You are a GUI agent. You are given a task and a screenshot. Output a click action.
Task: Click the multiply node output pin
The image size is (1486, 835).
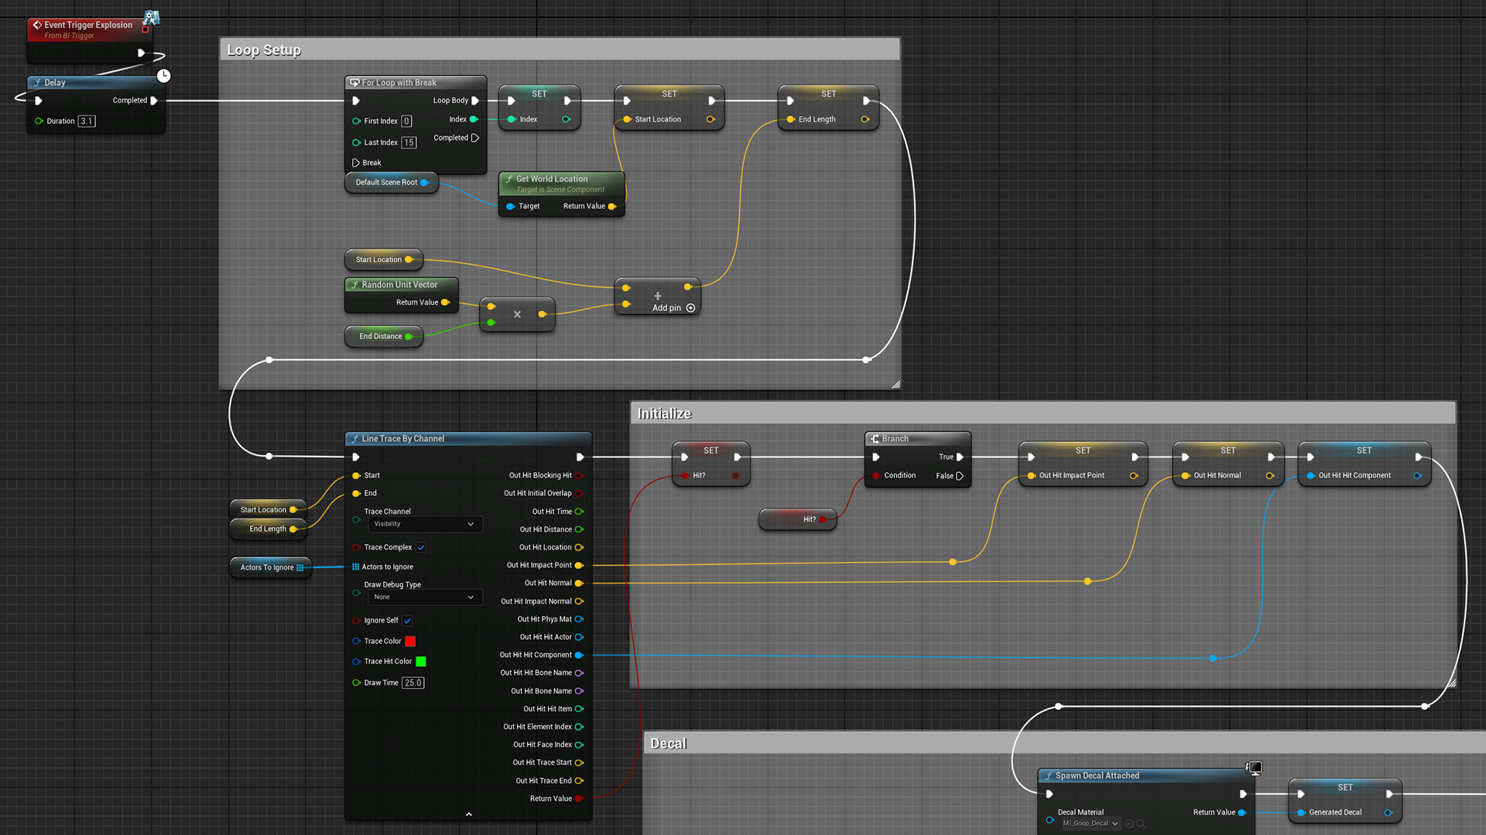[x=542, y=314]
